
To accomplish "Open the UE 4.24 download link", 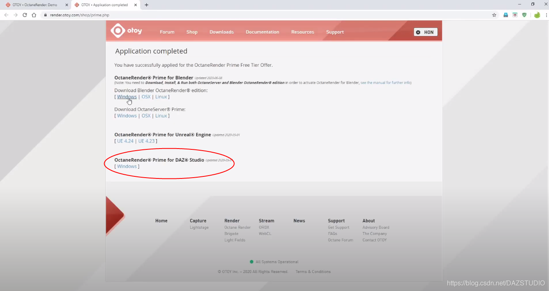I will [125, 141].
